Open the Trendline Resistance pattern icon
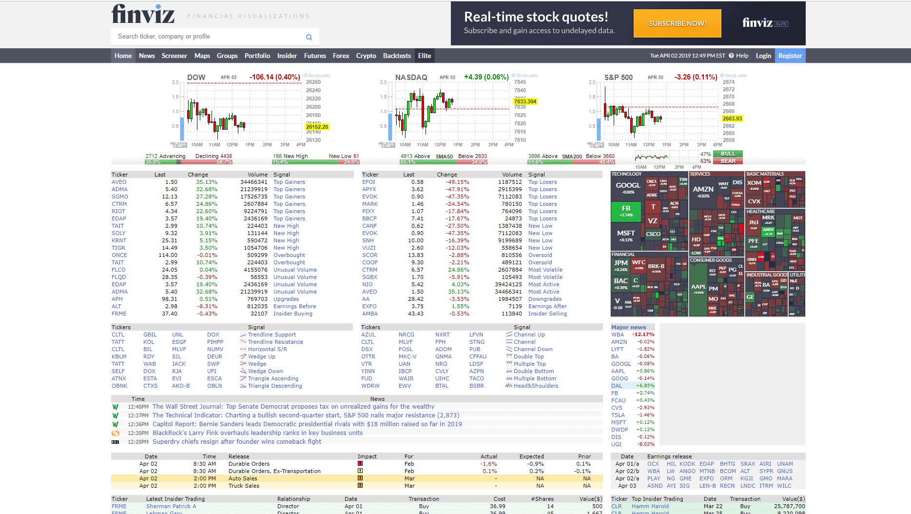Viewport: 911px width, 514px height. pos(243,342)
